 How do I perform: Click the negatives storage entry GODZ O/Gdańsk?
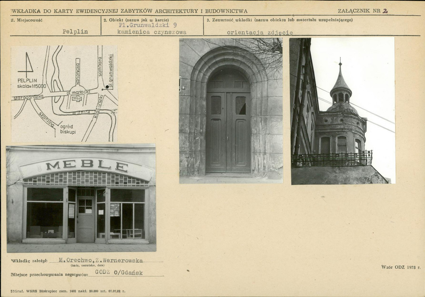click(119, 273)
